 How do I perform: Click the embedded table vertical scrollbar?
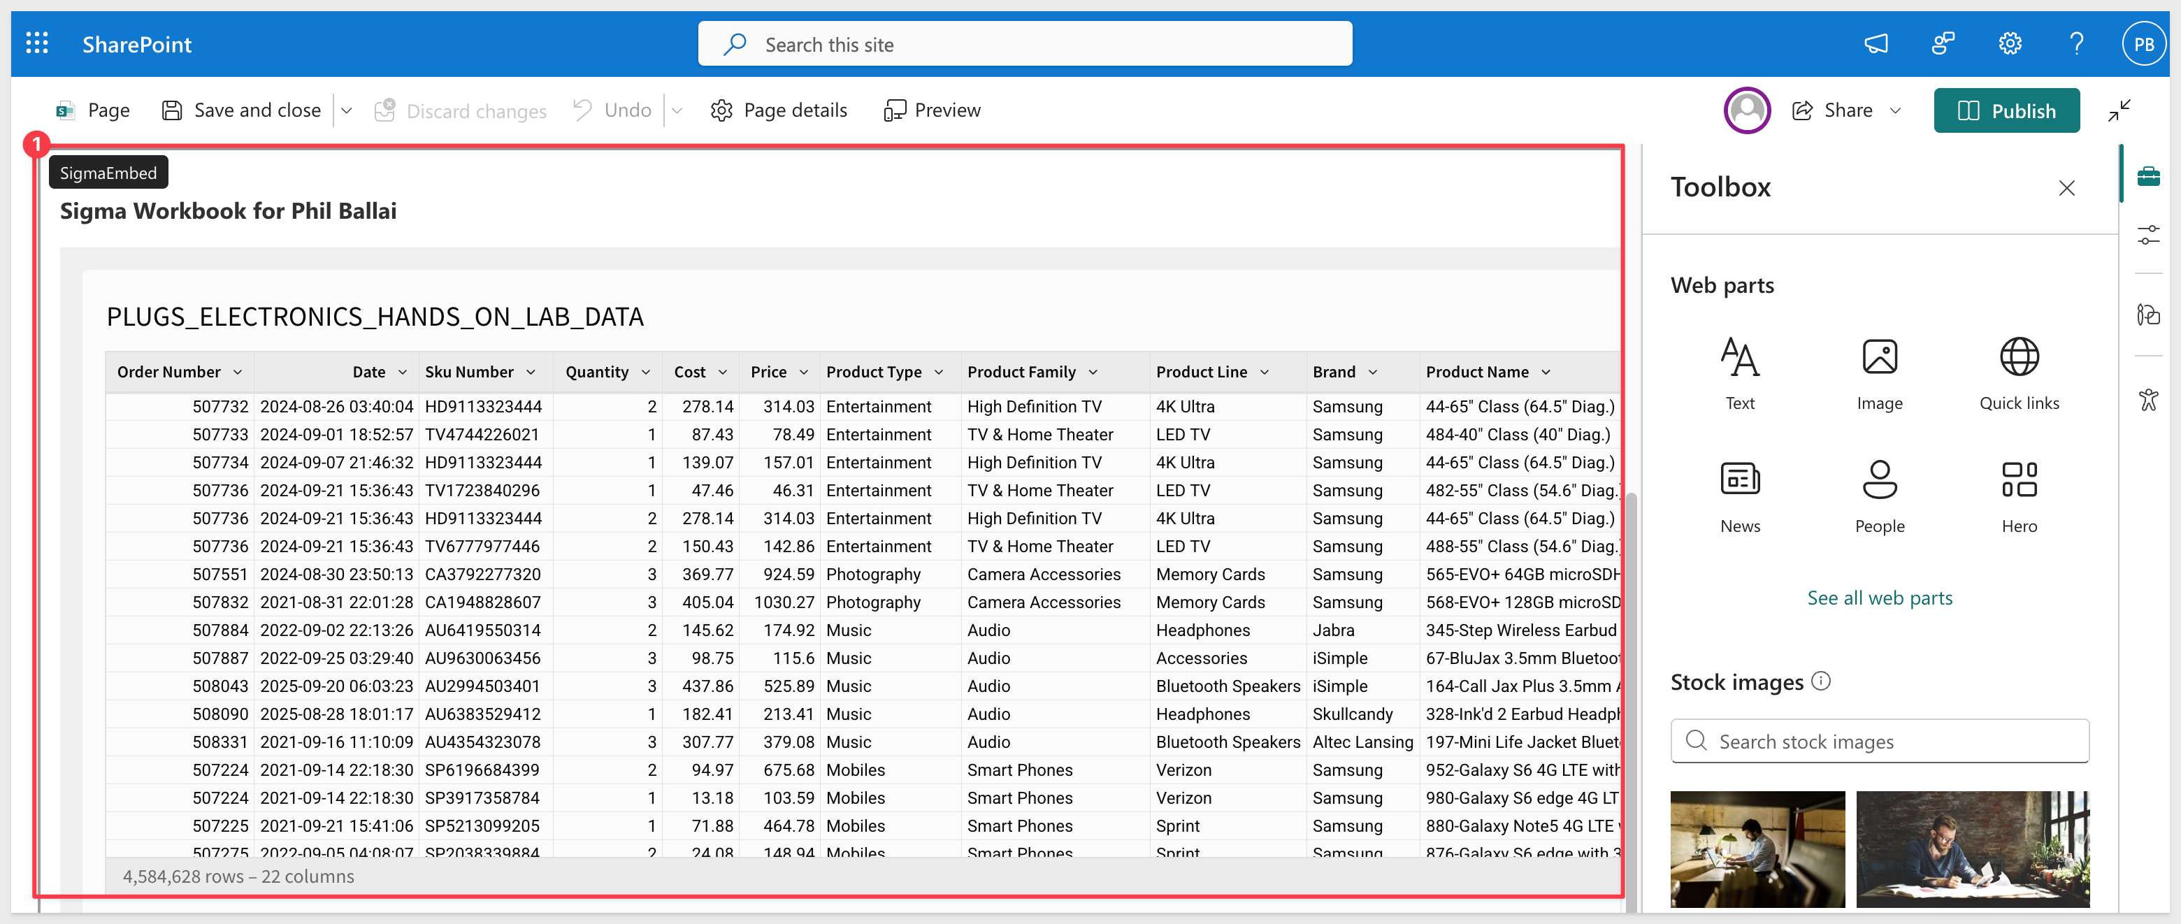tap(1631, 702)
